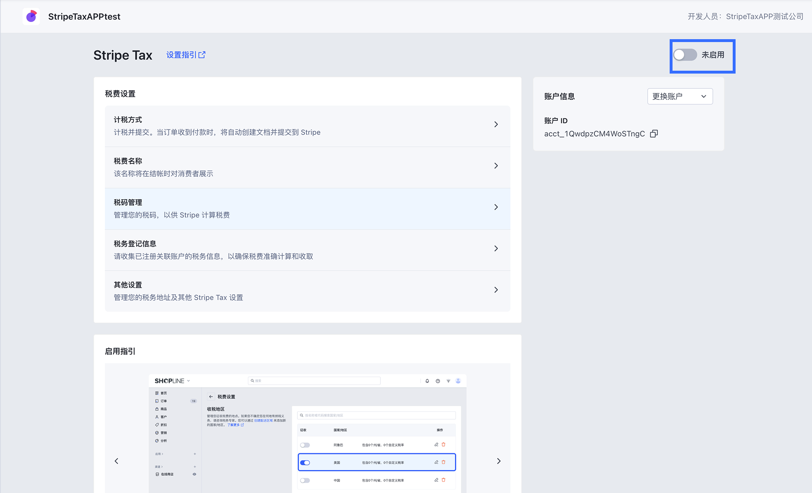Click the 账户信息 panel heading
The image size is (812, 493).
559,96
